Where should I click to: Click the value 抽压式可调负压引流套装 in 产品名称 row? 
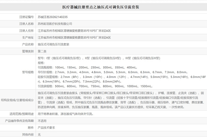coord(54,44)
